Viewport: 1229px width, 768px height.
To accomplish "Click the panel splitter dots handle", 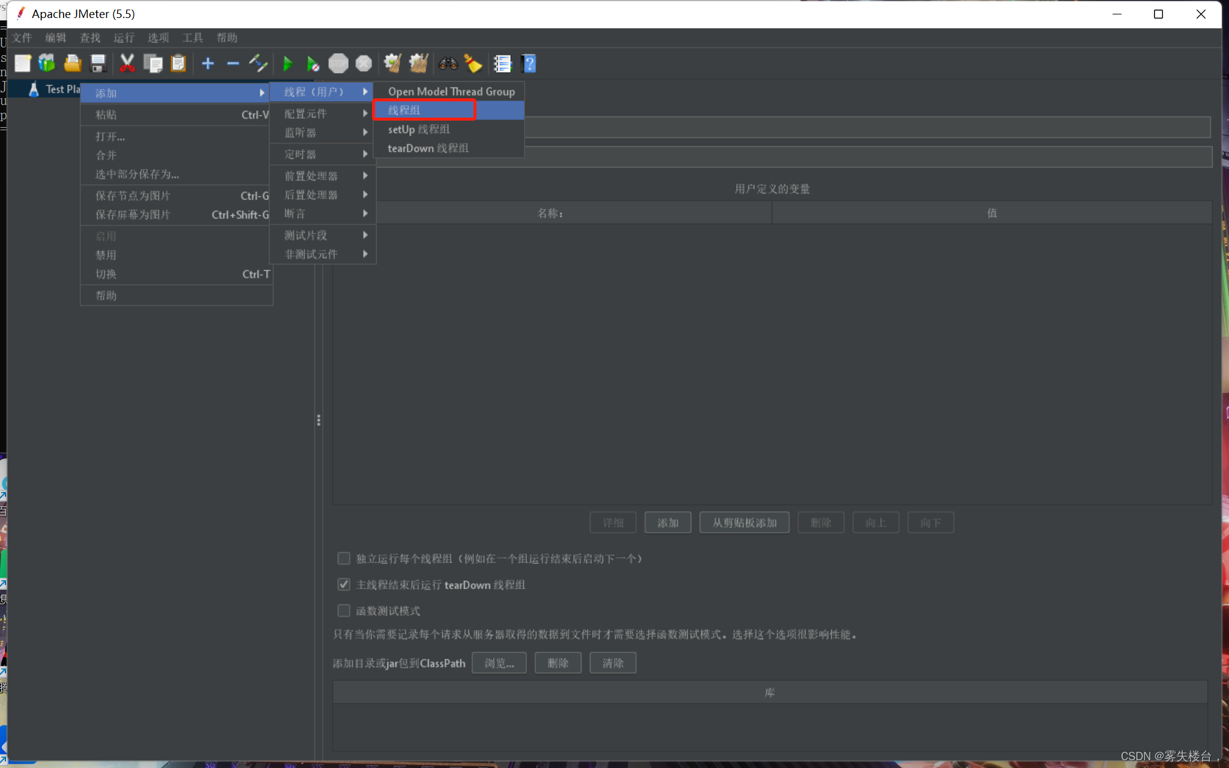I will (x=319, y=420).
